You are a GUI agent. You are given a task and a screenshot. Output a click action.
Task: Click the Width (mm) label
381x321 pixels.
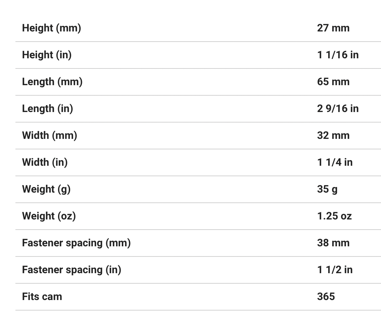click(x=50, y=136)
